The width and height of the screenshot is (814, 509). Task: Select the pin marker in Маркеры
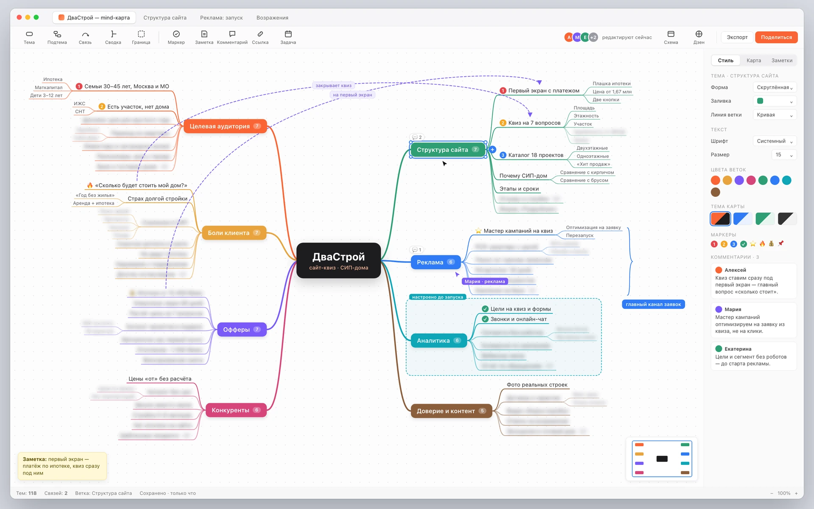781,244
